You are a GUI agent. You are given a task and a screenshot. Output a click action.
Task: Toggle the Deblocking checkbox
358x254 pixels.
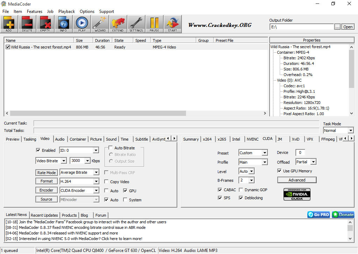point(241,198)
